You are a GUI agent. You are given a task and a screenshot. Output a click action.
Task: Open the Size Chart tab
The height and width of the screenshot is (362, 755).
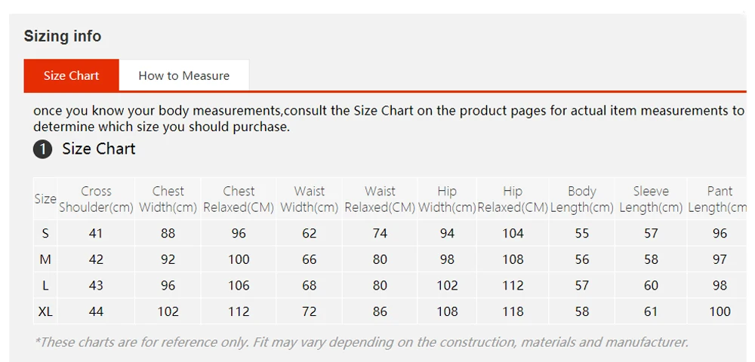click(71, 75)
